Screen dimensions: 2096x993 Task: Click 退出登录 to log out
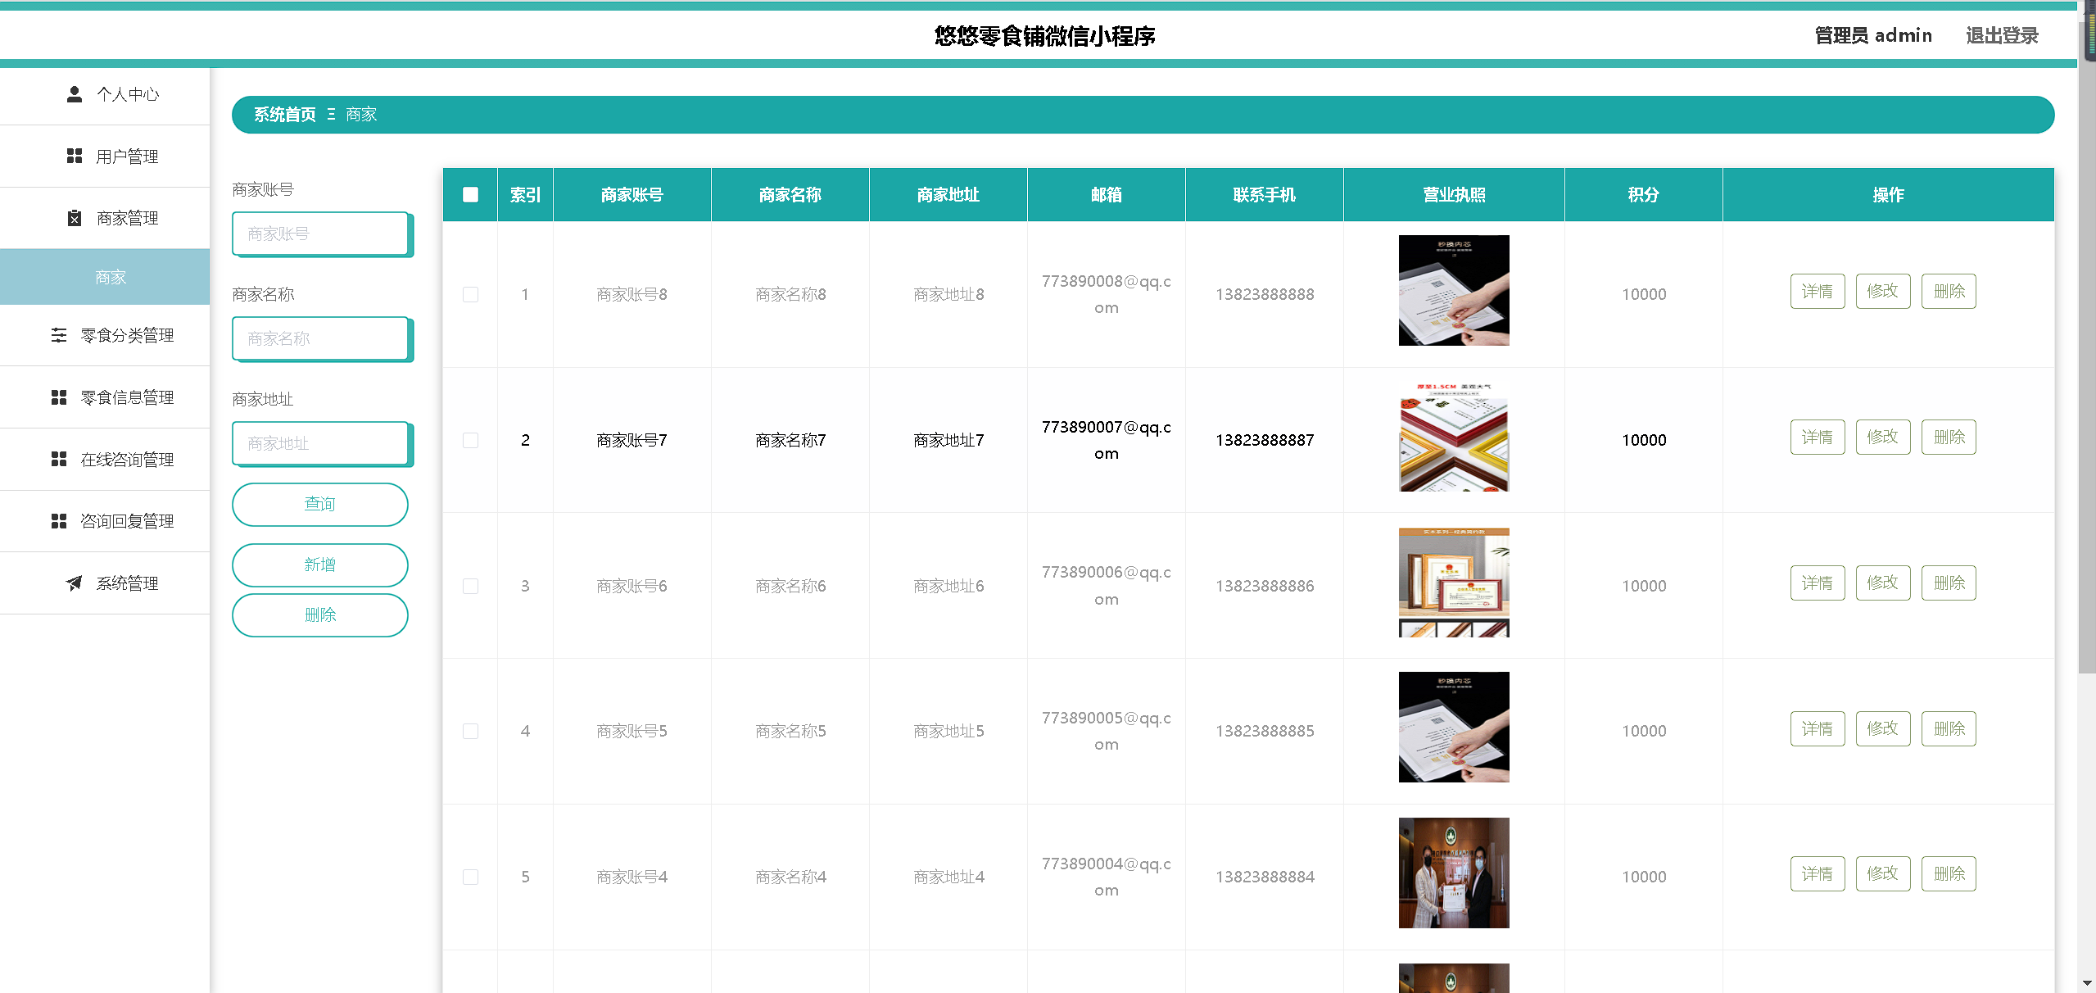point(2002,35)
